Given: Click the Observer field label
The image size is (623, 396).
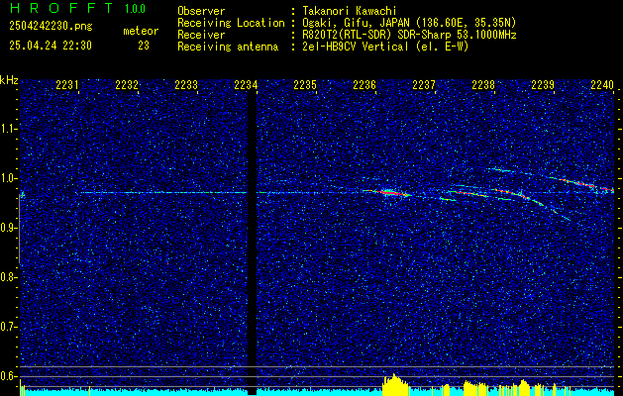Looking at the screenshot, I should (201, 11).
